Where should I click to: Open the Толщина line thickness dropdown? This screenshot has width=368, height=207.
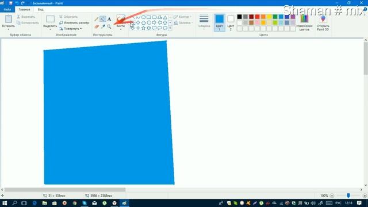click(x=204, y=22)
